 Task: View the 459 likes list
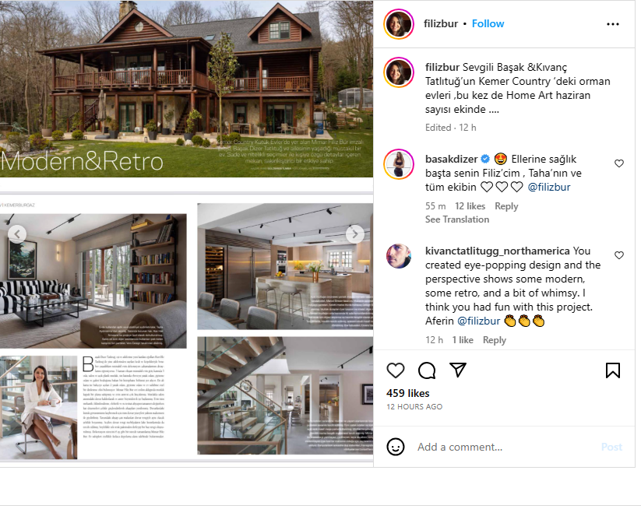(407, 393)
